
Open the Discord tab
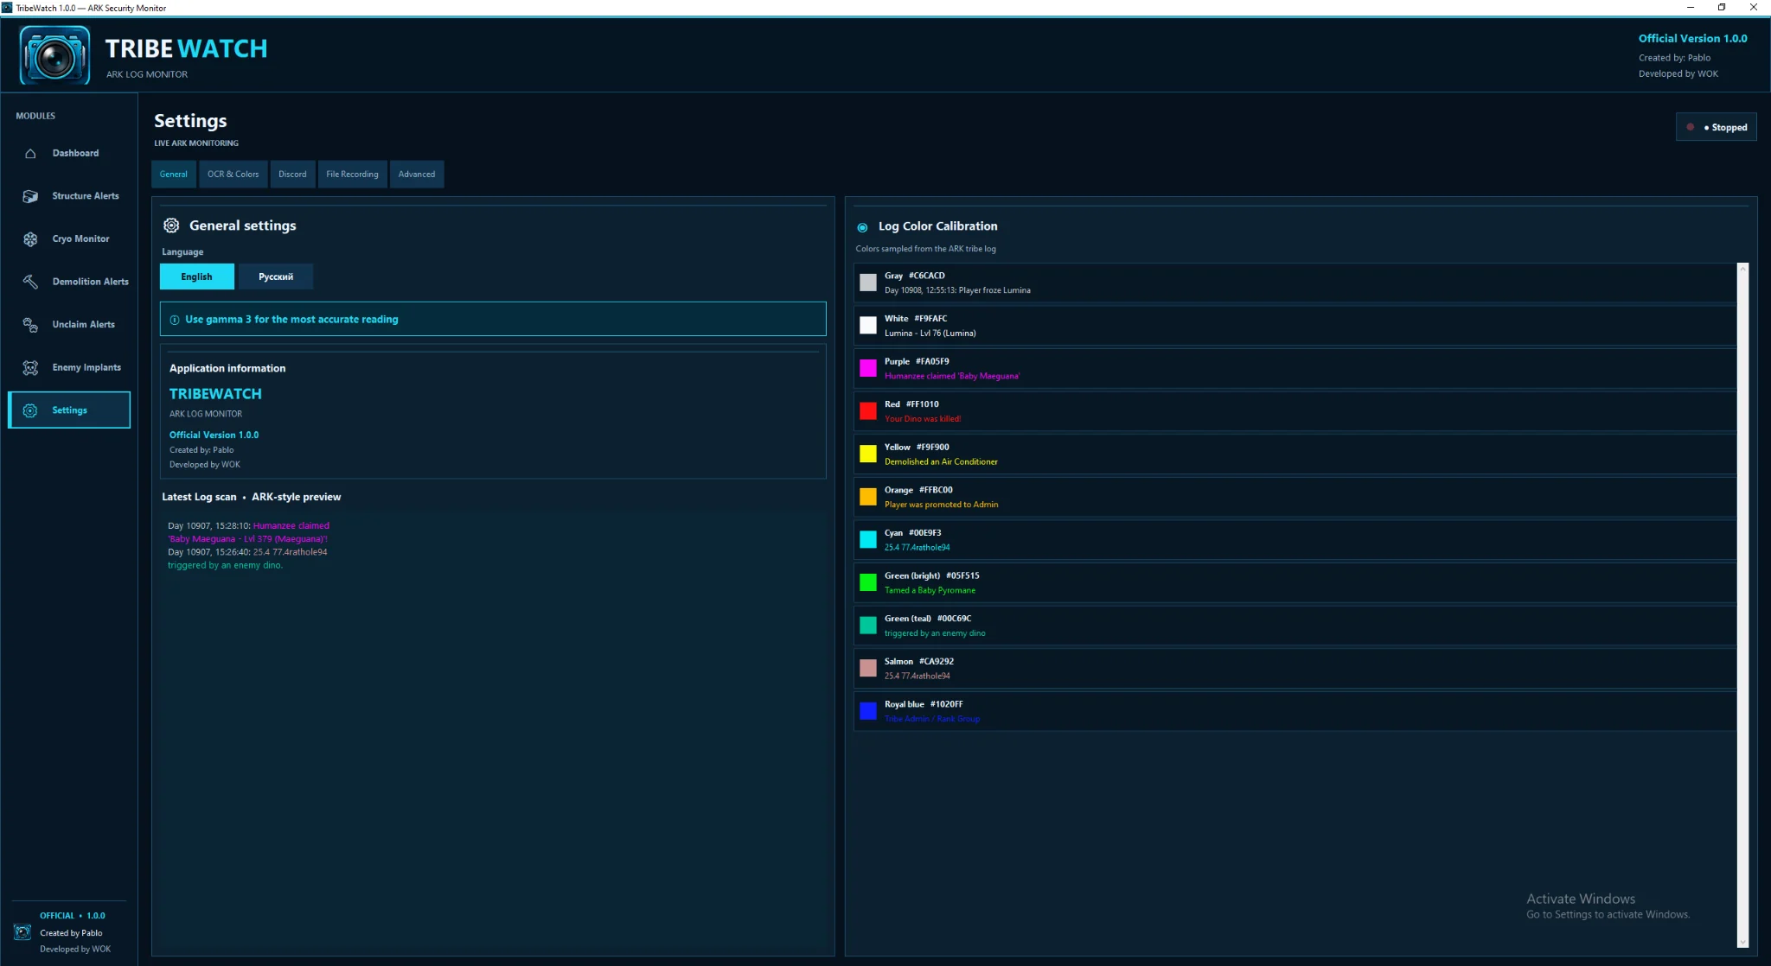coord(292,175)
